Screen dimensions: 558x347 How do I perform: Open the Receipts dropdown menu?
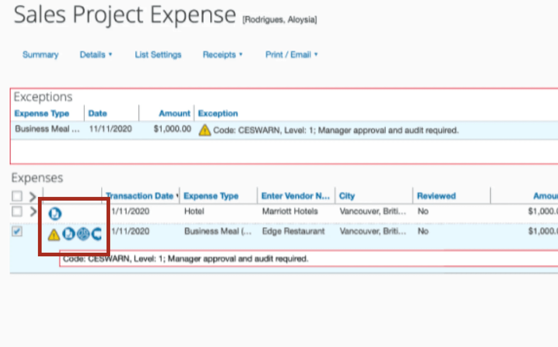click(223, 55)
